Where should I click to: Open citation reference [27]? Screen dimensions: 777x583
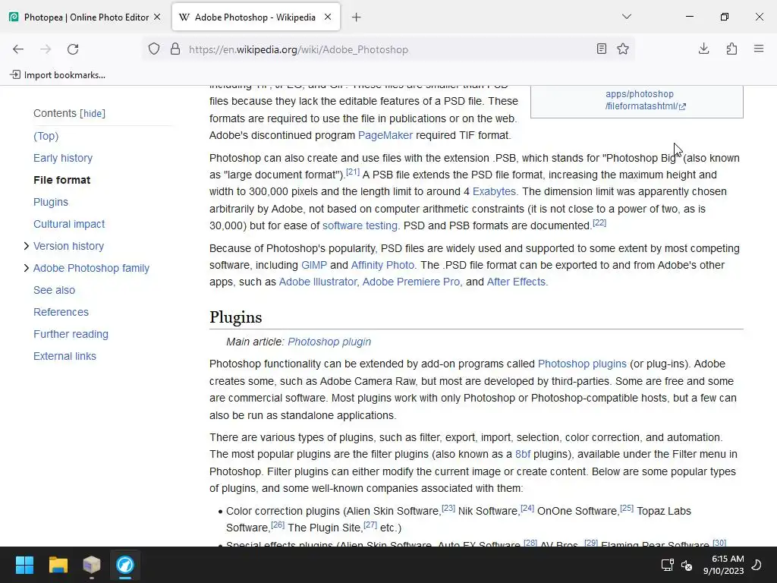pyautogui.click(x=370, y=525)
